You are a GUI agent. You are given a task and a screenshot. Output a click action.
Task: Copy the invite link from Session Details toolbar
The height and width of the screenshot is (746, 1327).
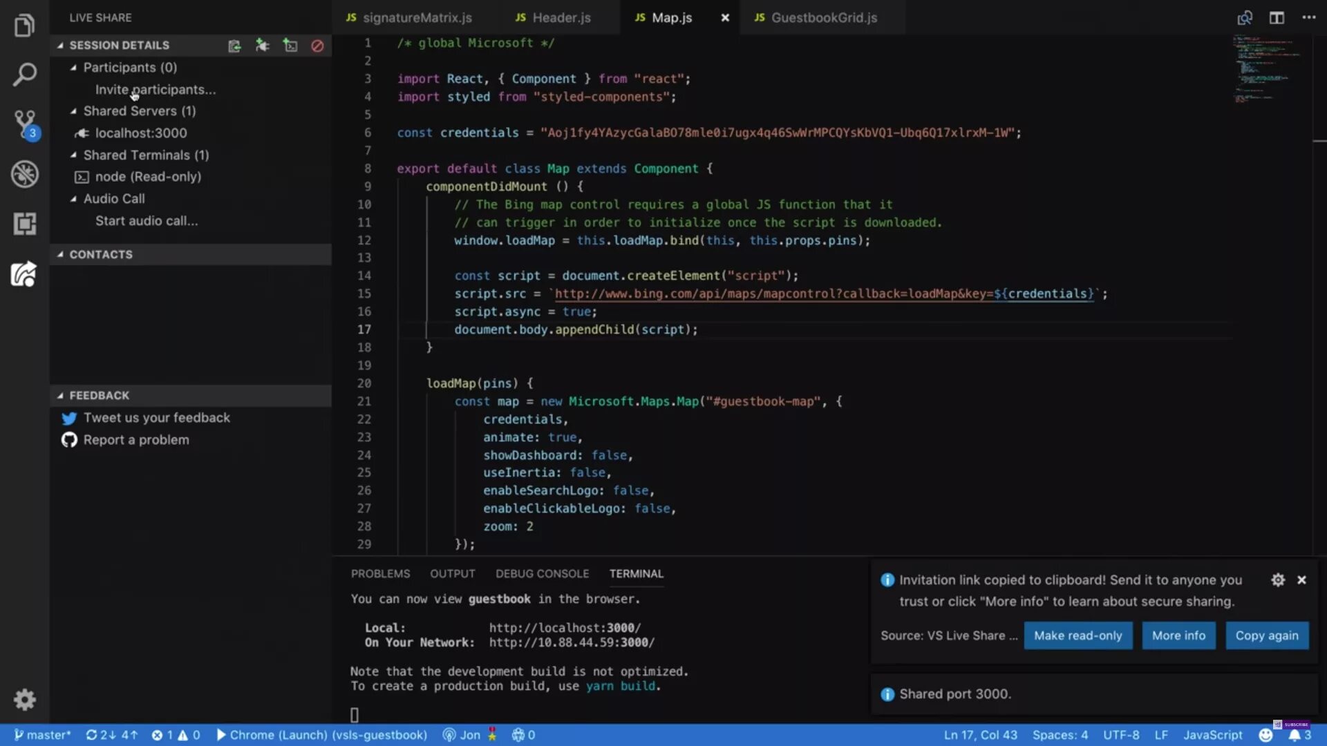pyautogui.click(x=234, y=45)
